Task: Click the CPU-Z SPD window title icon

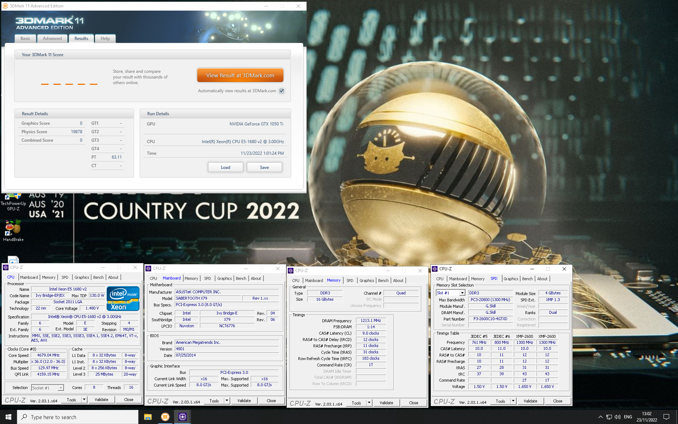Action: [x=435, y=269]
